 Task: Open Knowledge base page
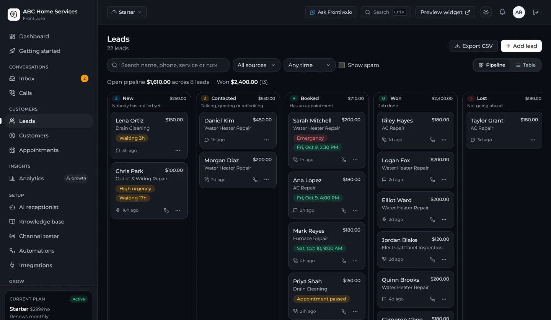tap(49, 222)
